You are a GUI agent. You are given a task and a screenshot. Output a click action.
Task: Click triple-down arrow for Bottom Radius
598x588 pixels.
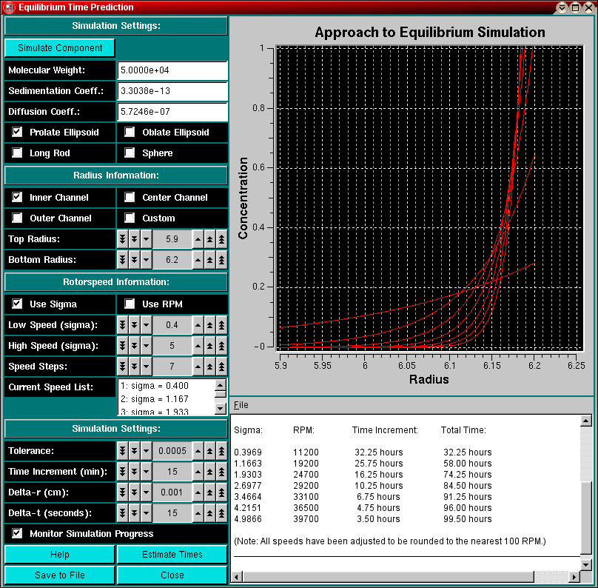coord(123,260)
